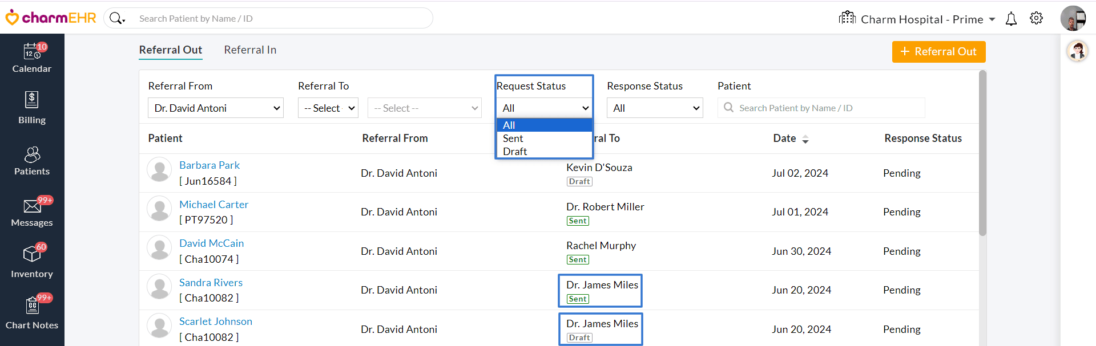Viewport: 1096px width, 346px height.
Task: Click the referral list vertical scrollbar
Action: pos(982,153)
